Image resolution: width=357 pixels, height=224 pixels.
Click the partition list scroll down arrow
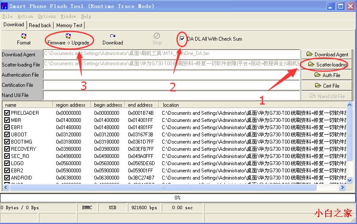pyautogui.click(x=349, y=180)
